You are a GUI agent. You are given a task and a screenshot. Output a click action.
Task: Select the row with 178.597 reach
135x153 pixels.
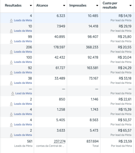68,49
